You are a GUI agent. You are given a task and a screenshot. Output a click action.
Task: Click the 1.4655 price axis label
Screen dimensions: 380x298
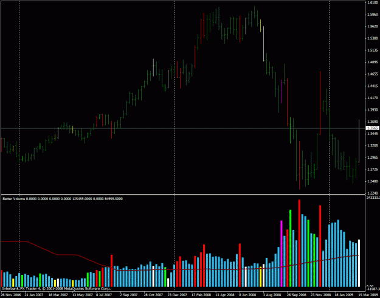(373, 74)
